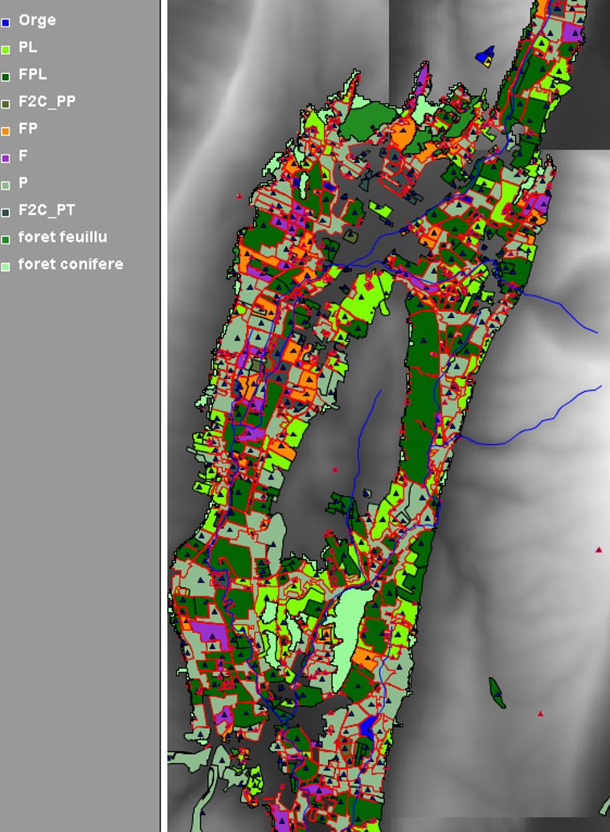Select the F2C_PP legend entry label
610x832 pixels.
coord(47,102)
